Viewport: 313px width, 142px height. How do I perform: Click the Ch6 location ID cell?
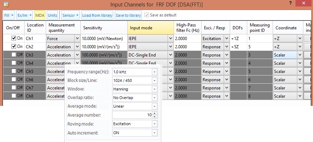click(x=35, y=79)
